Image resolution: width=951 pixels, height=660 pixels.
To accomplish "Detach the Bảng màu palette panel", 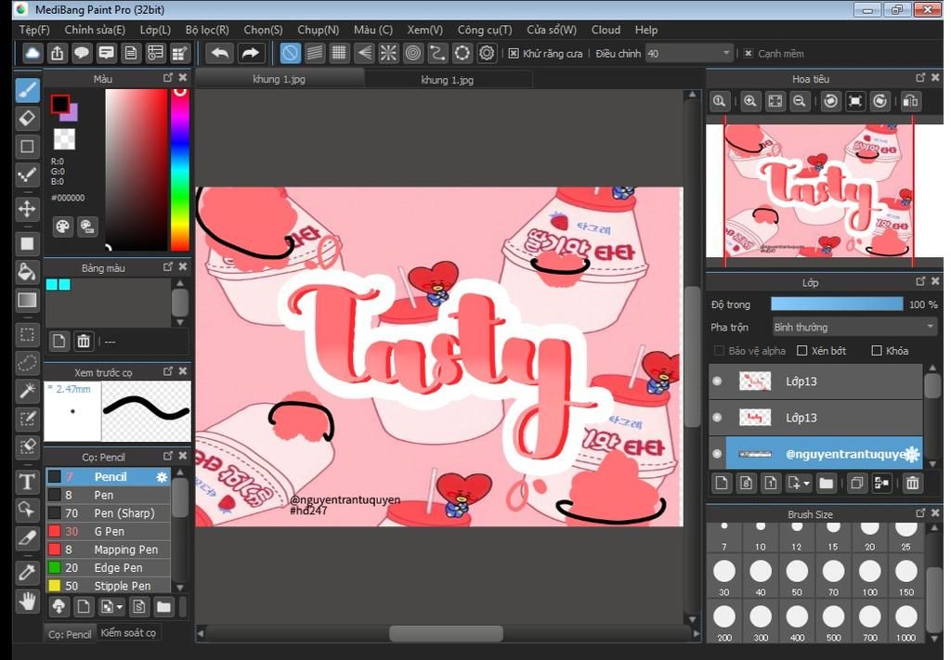I will [x=168, y=266].
